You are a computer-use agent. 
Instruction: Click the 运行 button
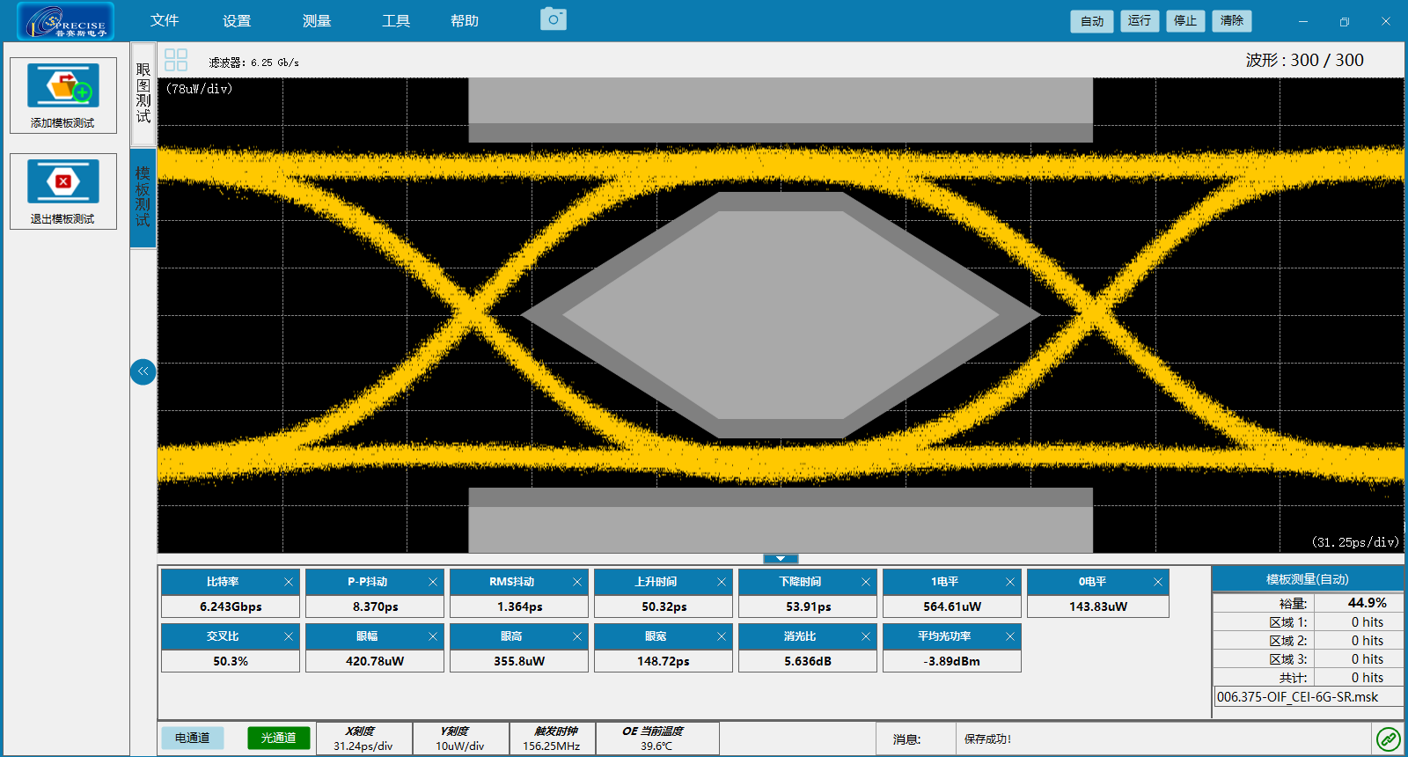tap(1140, 20)
